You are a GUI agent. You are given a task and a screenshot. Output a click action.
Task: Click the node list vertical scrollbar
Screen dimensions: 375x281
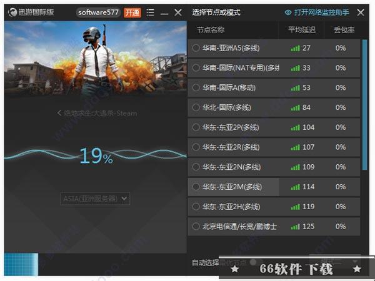click(x=365, y=105)
